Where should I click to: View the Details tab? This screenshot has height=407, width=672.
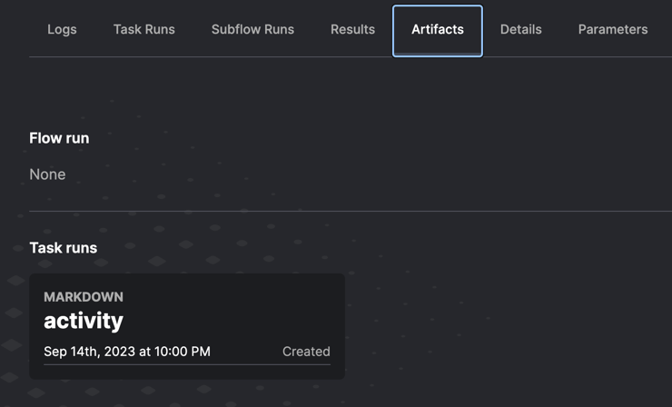[521, 30]
